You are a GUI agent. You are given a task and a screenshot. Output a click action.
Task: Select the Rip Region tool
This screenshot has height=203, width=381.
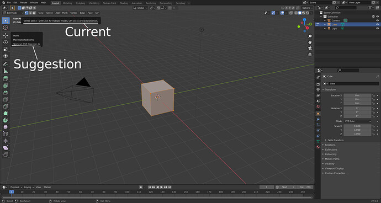tap(6, 154)
